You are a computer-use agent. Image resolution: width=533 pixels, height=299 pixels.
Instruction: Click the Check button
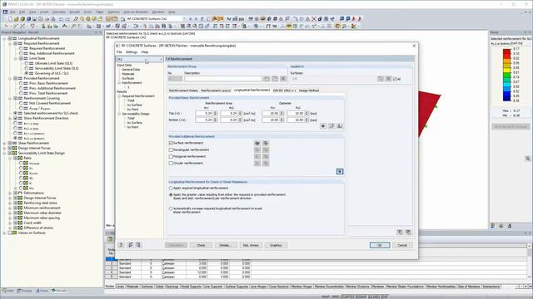point(201,245)
